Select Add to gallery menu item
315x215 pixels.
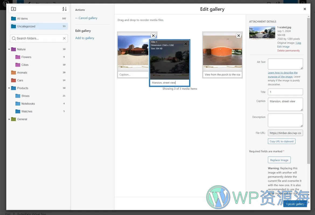tap(85, 38)
